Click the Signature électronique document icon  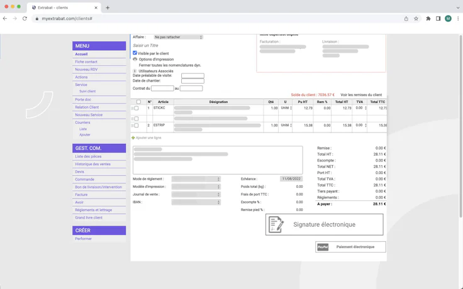tap(276, 224)
